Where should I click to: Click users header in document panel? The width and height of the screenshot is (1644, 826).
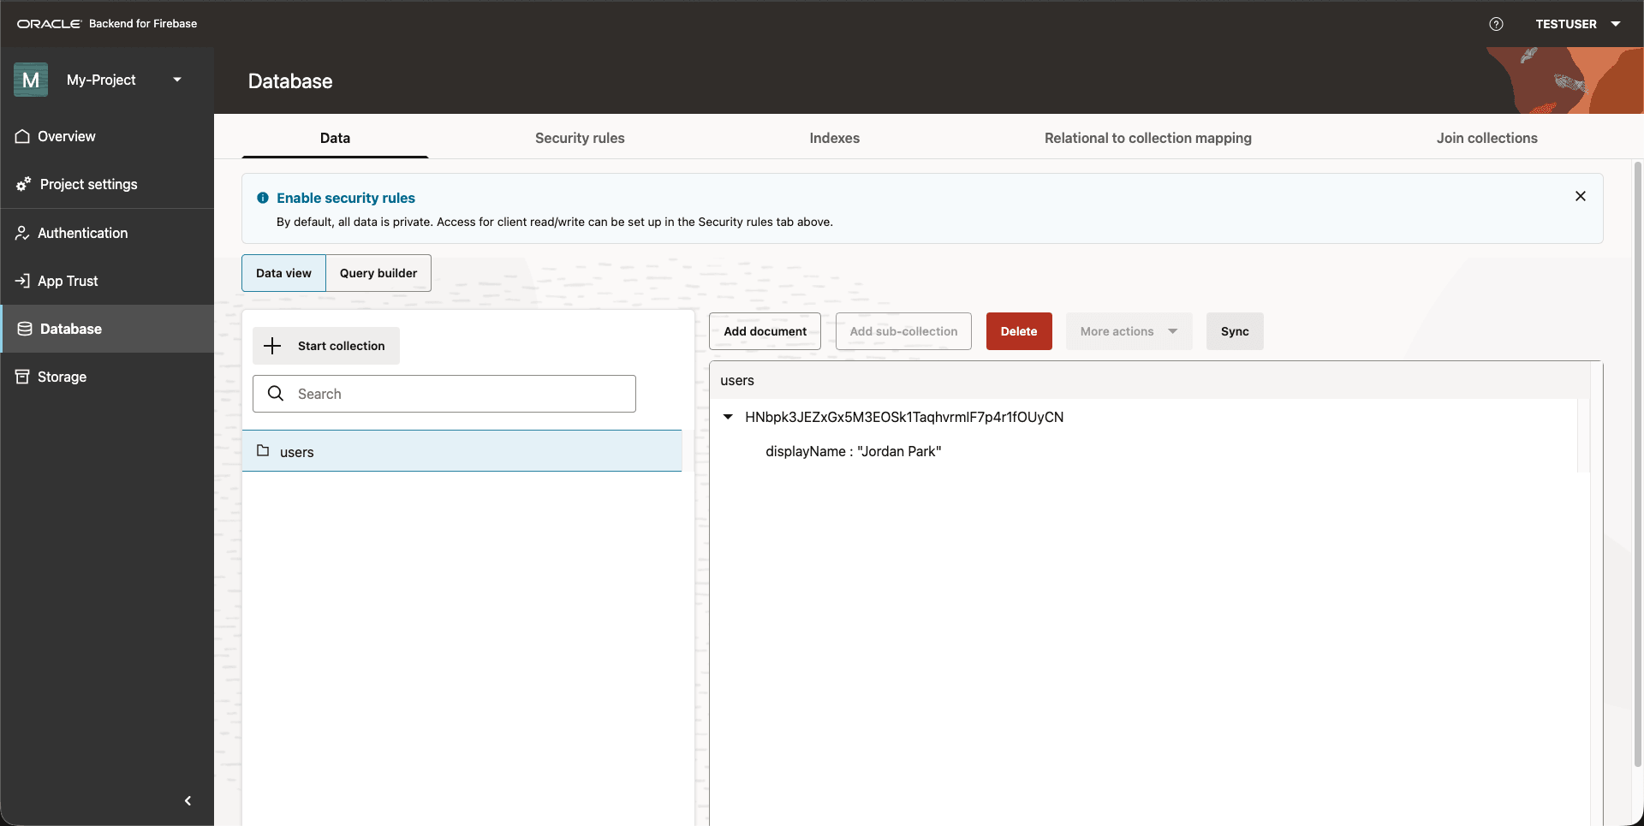point(737,380)
